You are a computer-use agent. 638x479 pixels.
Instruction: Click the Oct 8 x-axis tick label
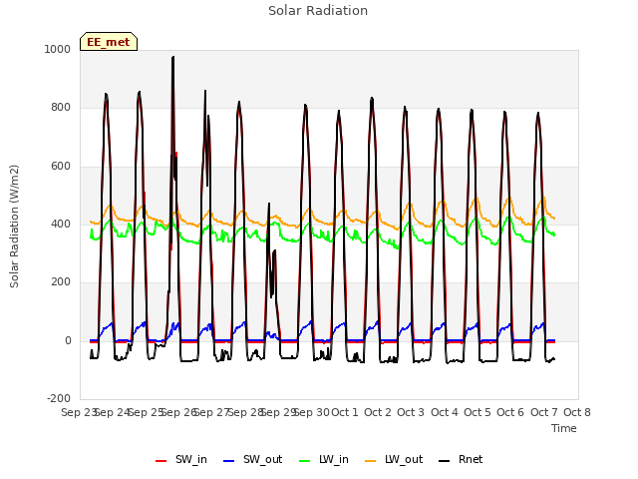click(x=577, y=412)
